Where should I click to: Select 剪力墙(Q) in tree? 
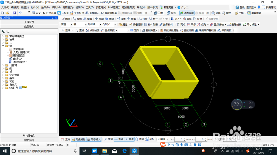[19, 49]
